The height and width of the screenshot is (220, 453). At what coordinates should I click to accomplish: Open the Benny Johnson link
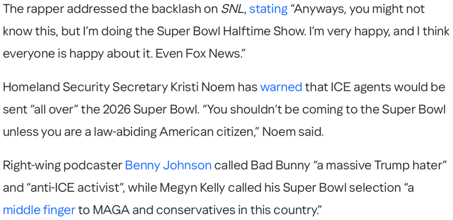pyautogui.click(x=168, y=166)
